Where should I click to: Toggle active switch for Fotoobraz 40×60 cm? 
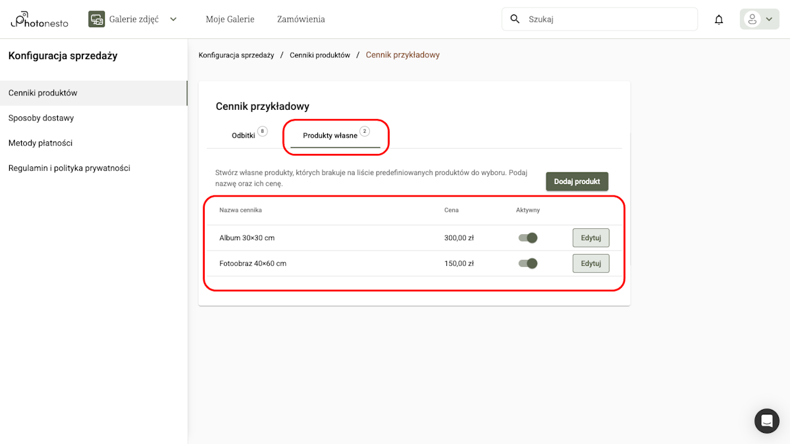pyautogui.click(x=528, y=264)
